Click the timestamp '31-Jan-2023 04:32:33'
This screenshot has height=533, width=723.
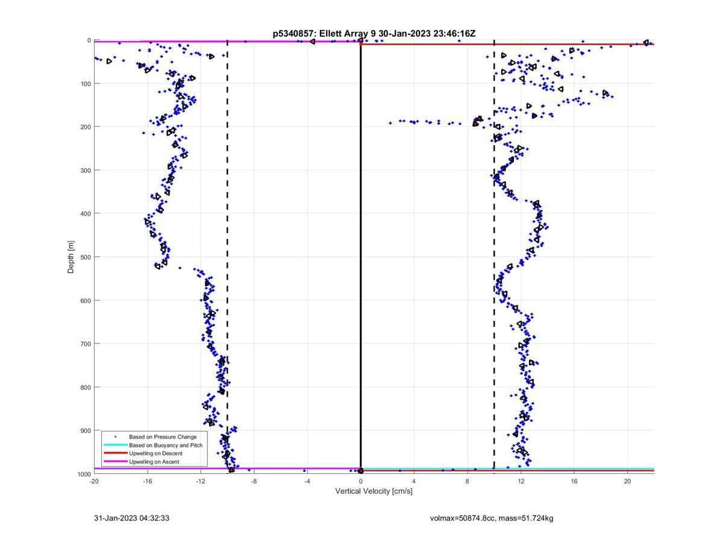(x=131, y=518)
